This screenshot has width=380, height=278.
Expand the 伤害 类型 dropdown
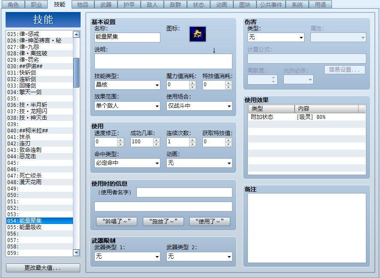pos(276,37)
